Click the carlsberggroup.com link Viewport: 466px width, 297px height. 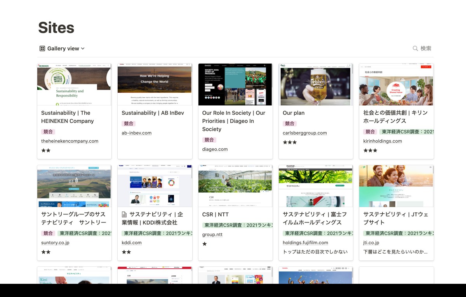click(x=304, y=133)
